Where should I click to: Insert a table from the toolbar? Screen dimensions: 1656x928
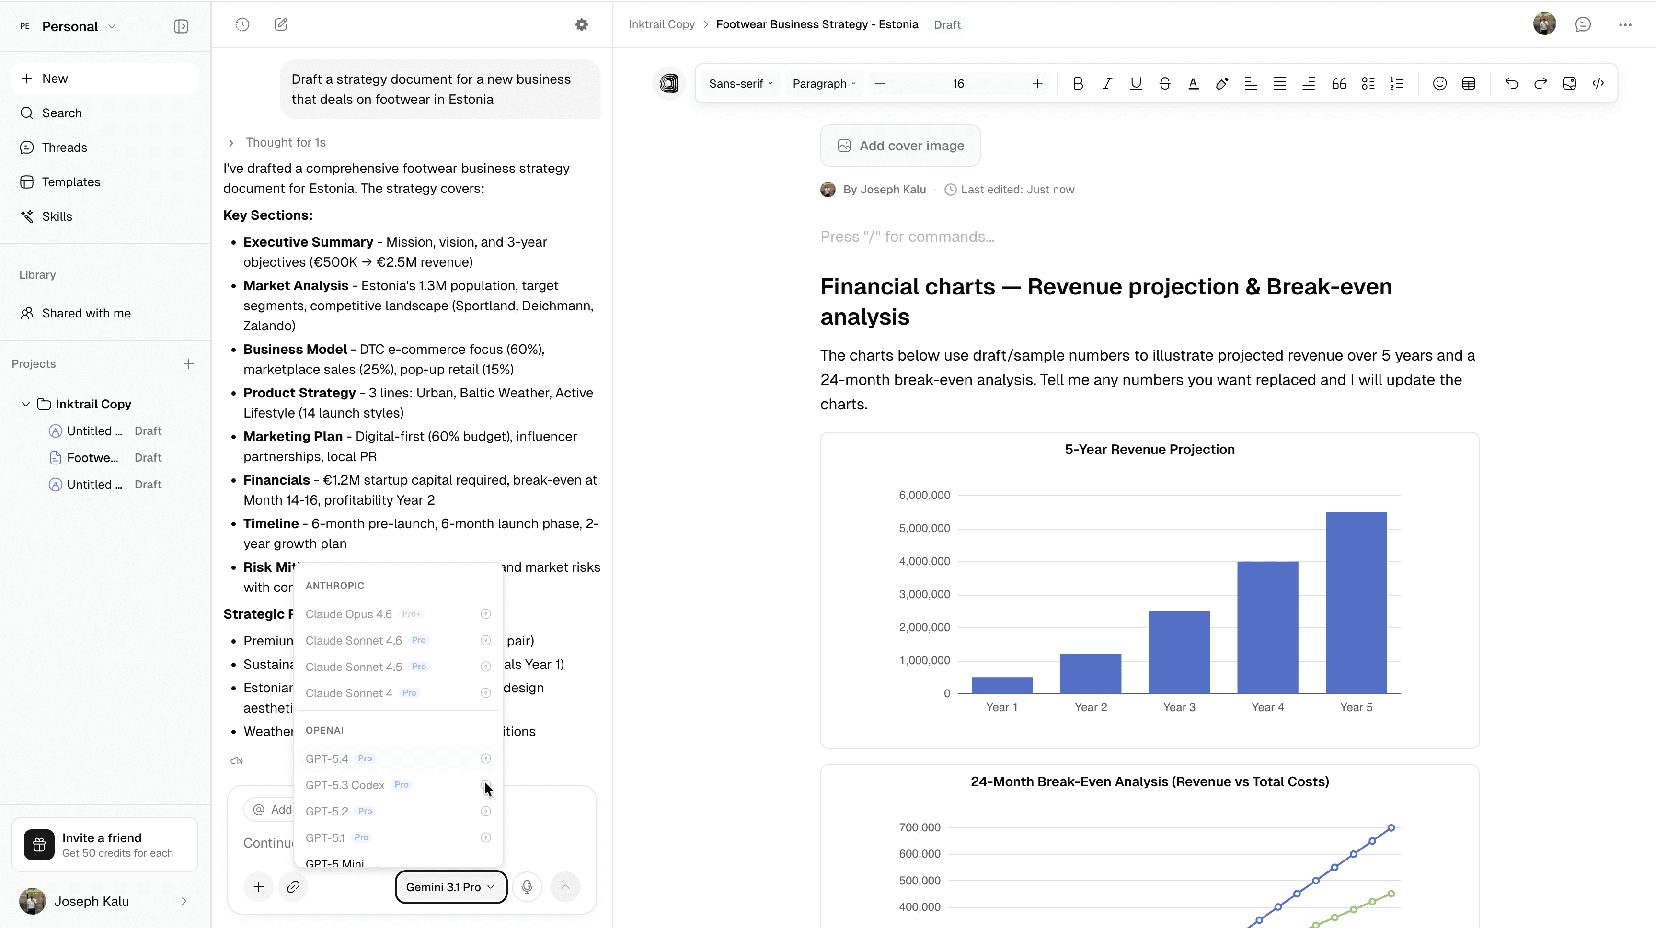pos(1468,83)
